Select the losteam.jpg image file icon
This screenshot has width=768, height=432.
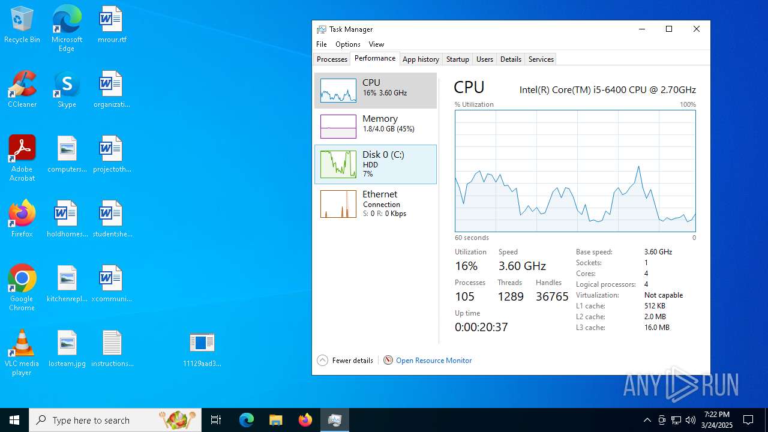67,349
